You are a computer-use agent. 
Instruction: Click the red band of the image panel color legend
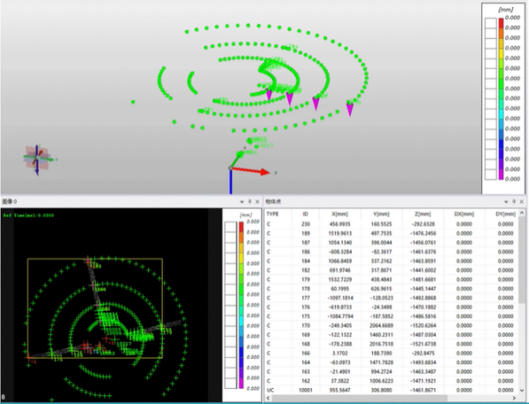242,227
